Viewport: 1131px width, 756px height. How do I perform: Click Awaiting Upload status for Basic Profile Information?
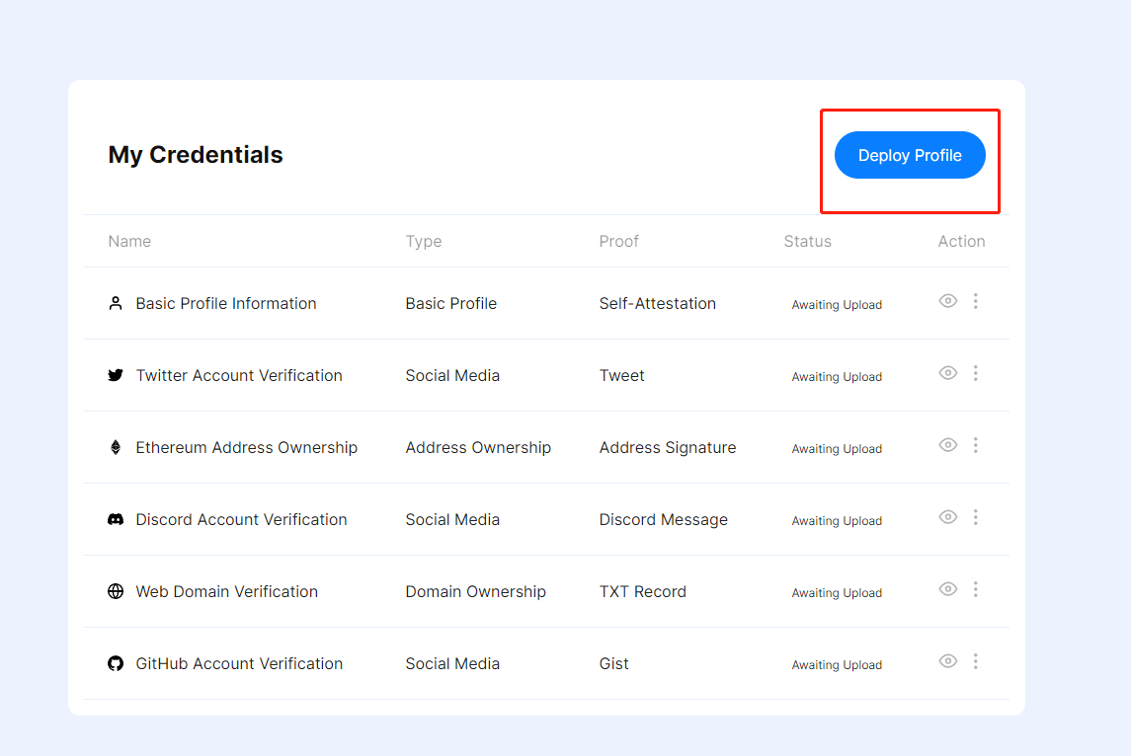click(x=837, y=305)
